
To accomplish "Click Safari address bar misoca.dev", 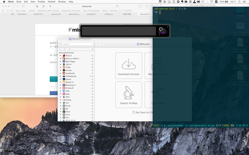I will pyautogui.click(x=86, y=6).
